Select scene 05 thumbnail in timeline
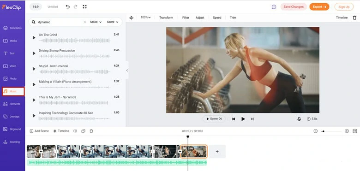 [166, 152]
